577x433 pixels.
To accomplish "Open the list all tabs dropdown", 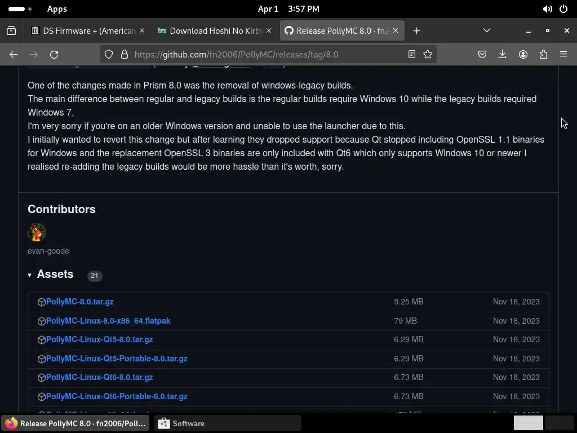I will coord(486,30).
